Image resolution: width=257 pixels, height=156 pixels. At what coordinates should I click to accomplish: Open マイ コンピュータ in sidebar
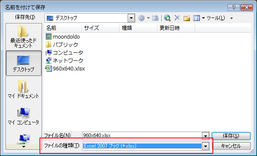tap(24, 116)
